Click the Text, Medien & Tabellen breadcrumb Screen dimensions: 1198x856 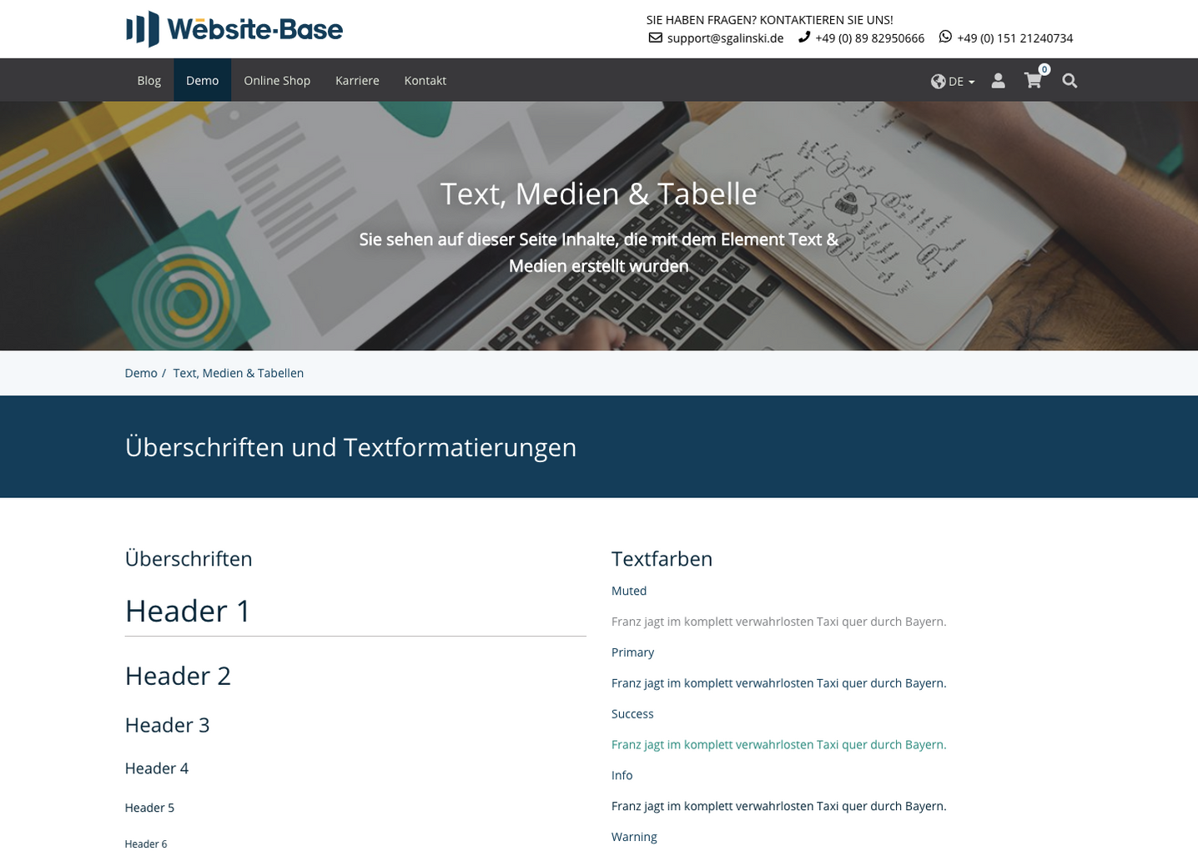(x=238, y=373)
